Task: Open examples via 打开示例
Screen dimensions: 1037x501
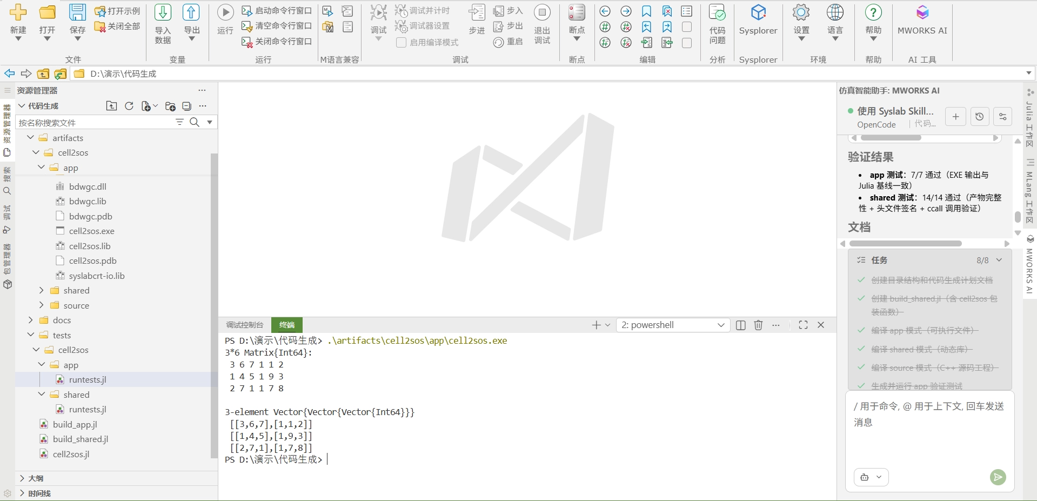Action: click(x=117, y=11)
